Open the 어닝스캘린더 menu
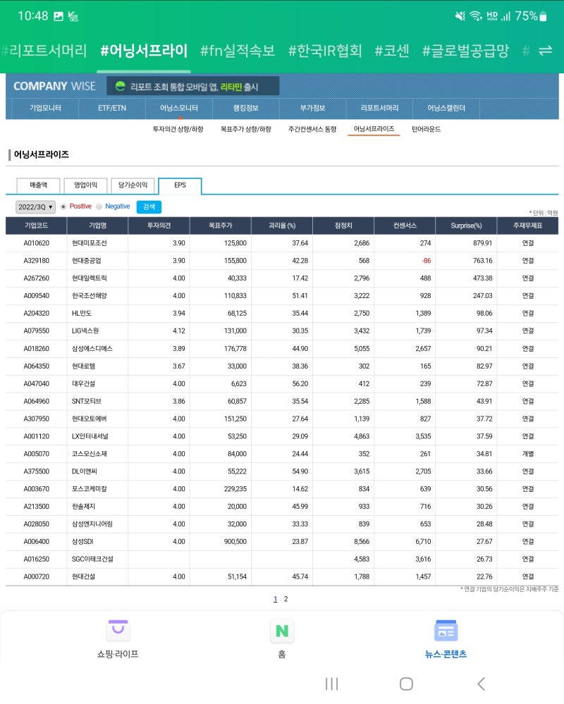 pos(446,109)
